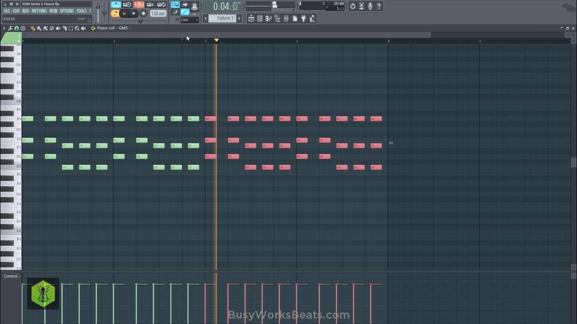Image resolution: width=577 pixels, height=324 pixels.
Task: Select the Paint brush tool
Action: [x=39, y=28]
